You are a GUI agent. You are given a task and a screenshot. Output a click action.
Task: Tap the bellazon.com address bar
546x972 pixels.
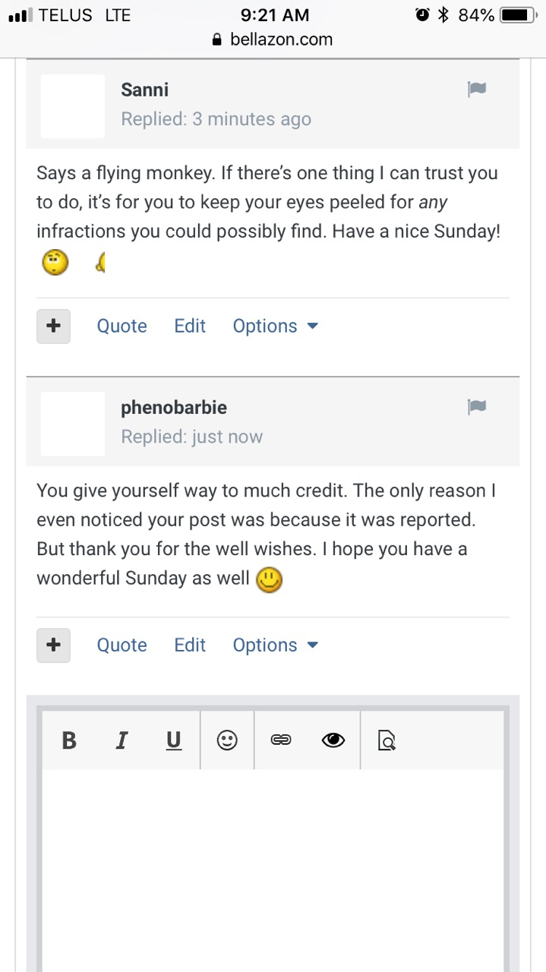coord(273,39)
